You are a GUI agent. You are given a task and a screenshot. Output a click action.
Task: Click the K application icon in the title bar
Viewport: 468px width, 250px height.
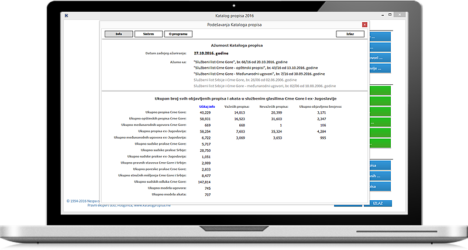coord(67,16)
